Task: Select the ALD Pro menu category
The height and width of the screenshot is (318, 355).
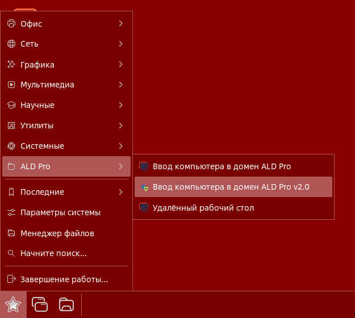Action: [66, 166]
